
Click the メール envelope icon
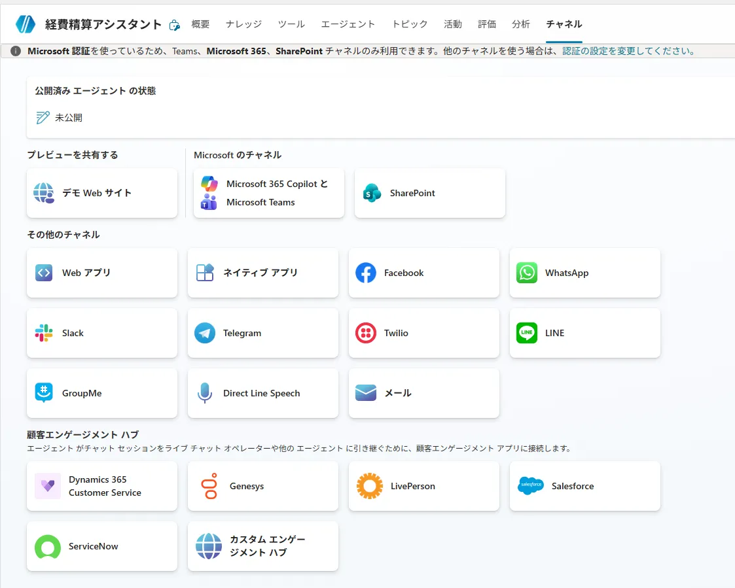coord(366,393)
